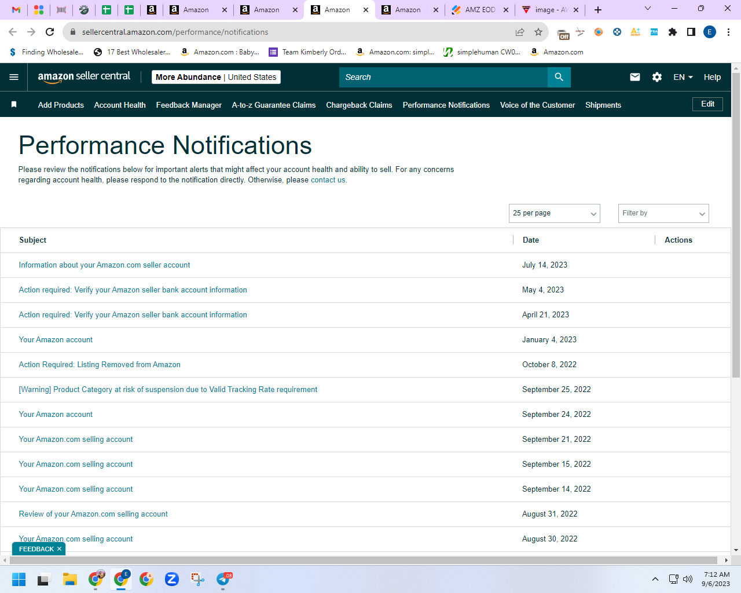Open the Filter by dropdown
This screenshot has height=593, width=741.
[x=663, y=213]
